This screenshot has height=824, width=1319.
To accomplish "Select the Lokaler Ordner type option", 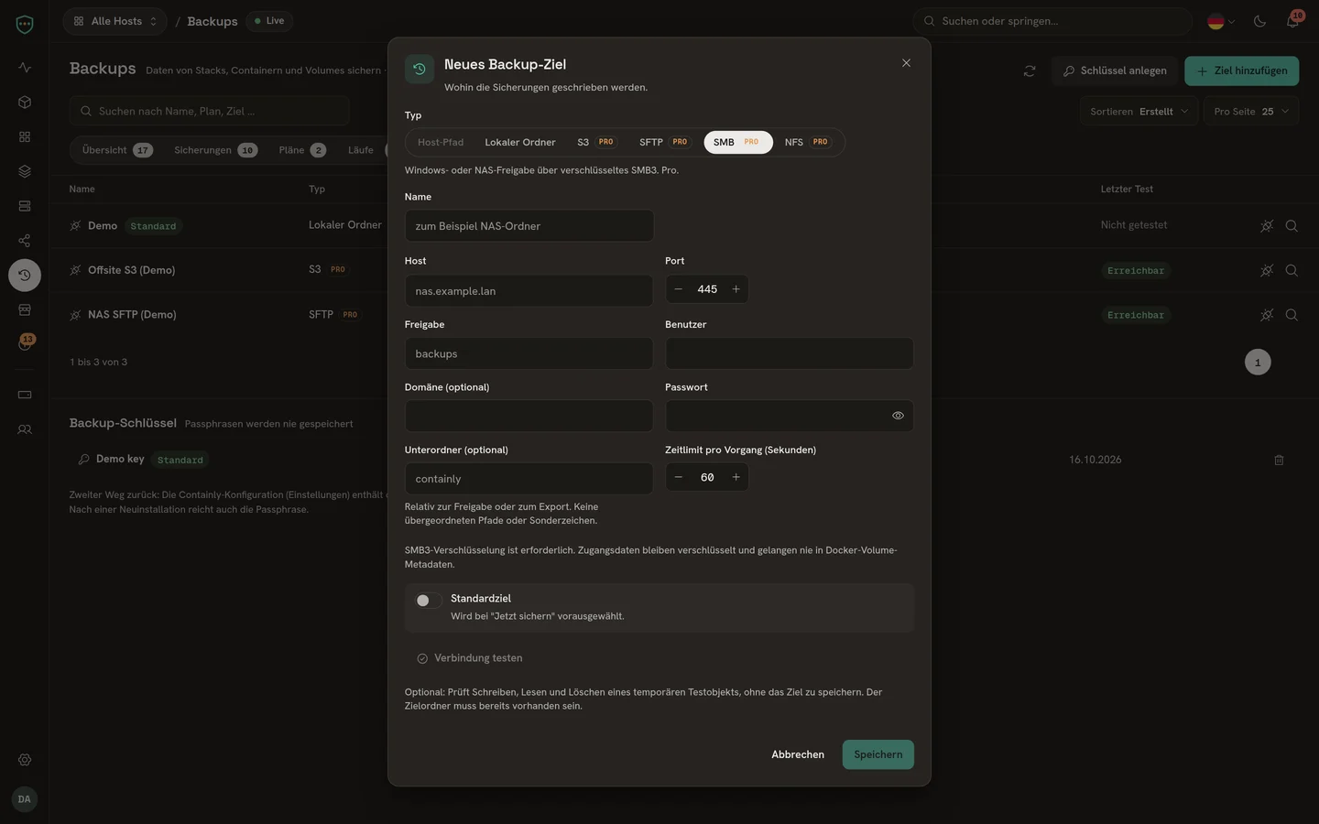I will coord(520,142).
